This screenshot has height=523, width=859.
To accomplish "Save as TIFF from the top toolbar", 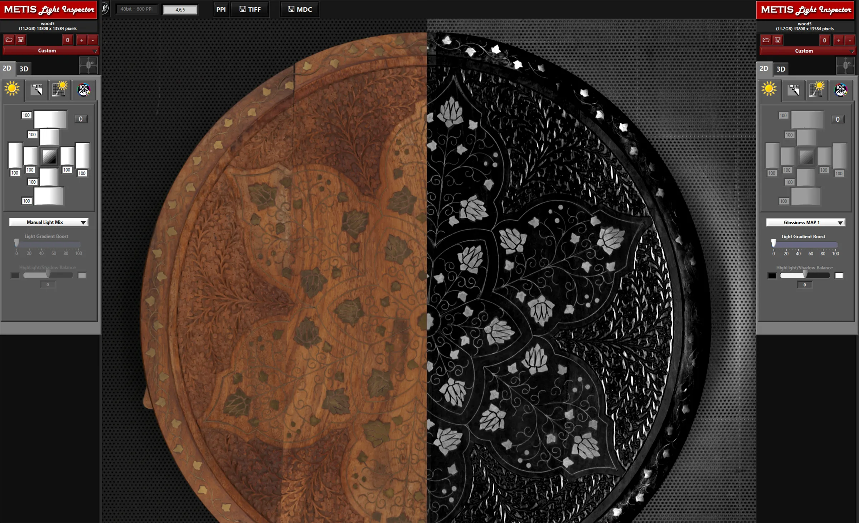I will click(x=250, y=9).
